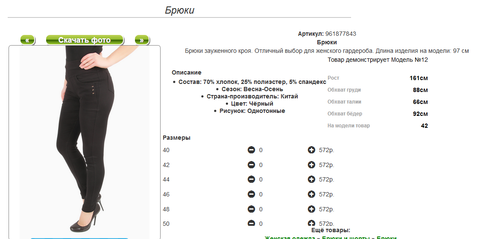The height and width of the screenshot is (239, 486).
Task: Open the Брюки и шорты category link
Action: (x=346, y=237)
